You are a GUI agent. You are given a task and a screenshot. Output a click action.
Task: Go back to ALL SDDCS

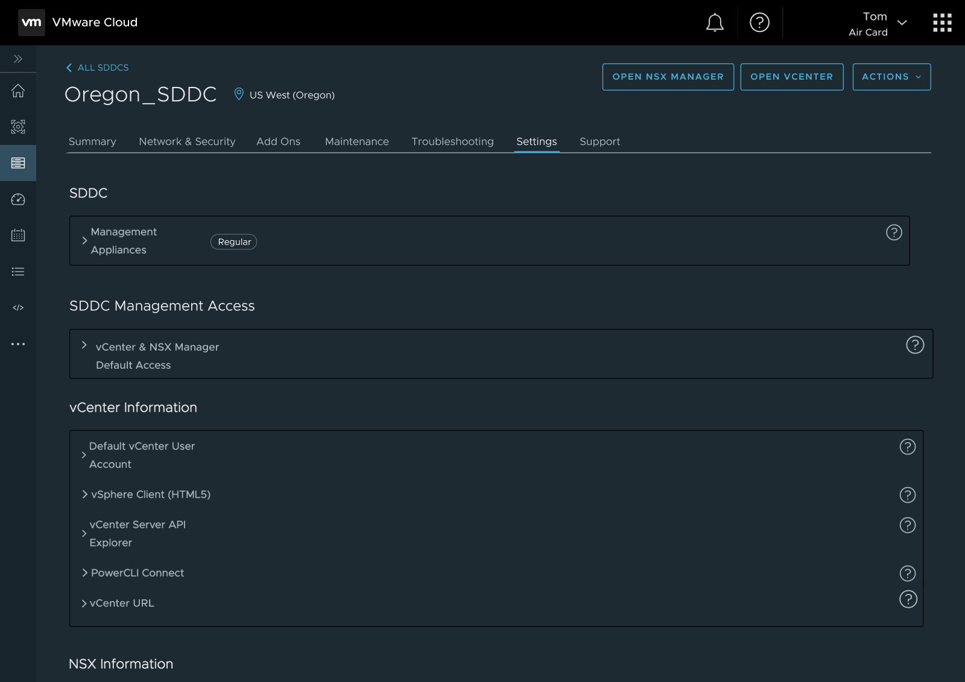coord(97,68)
